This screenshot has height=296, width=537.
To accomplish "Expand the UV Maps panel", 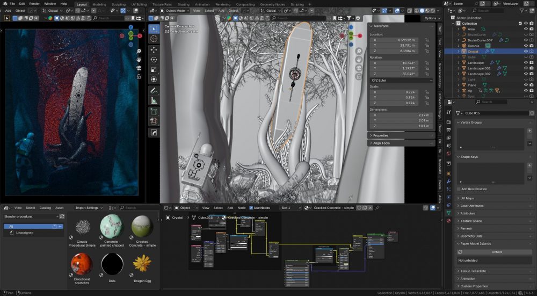I will pos(466,198).
